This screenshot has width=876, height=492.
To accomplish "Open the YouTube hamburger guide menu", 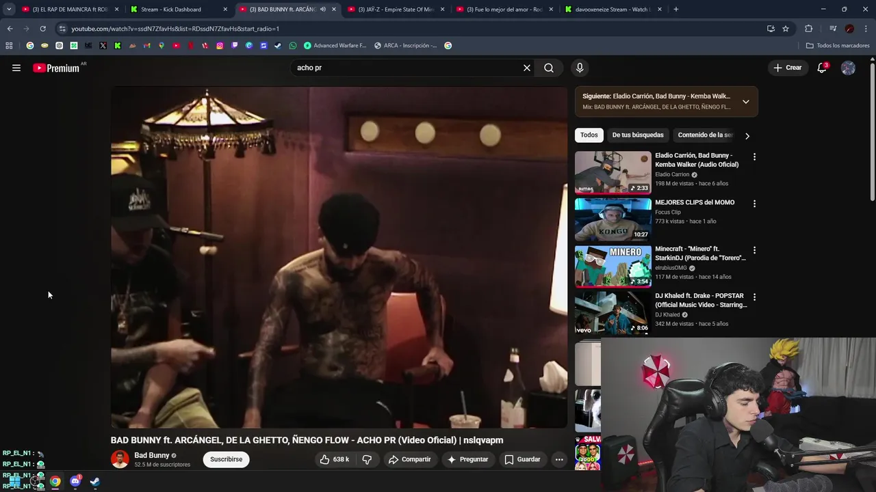I will tap(16, 68).
